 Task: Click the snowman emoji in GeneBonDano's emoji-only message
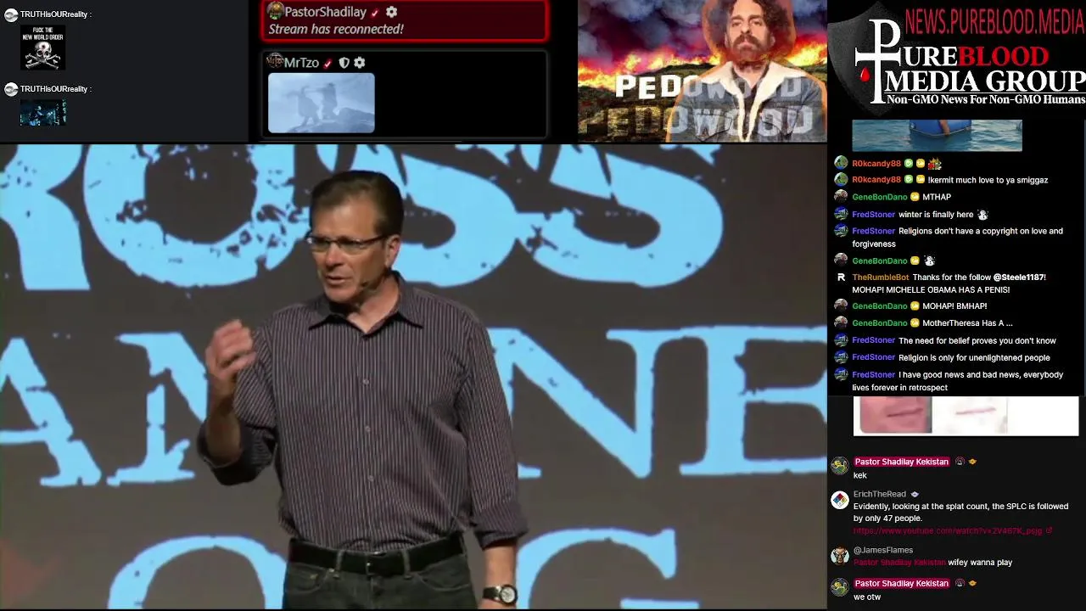pyautogui.click(x=929, y=261)
